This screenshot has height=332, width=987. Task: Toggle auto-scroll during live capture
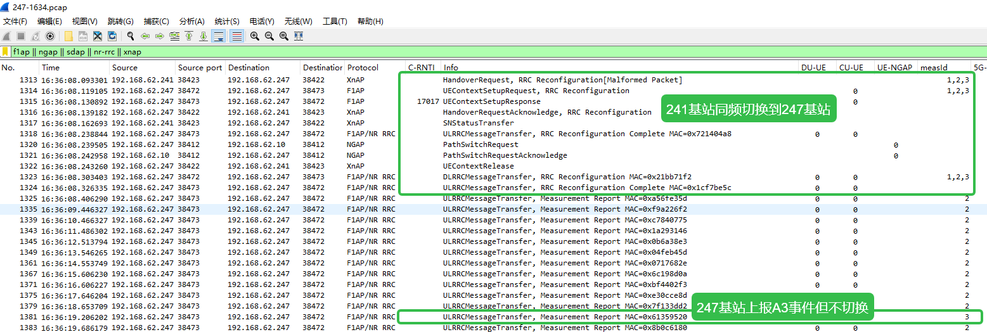[x=219, y=36]
